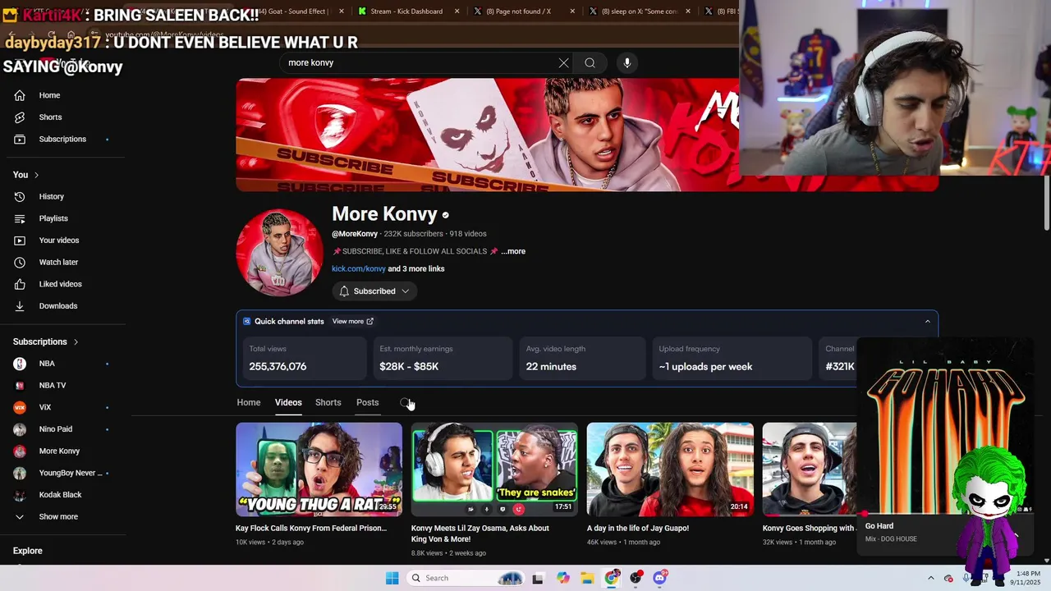The width and height of the screenshot is (1051, 591).
Task: Open A day in the life of Jay Guapo
Action: coord(638,529)
